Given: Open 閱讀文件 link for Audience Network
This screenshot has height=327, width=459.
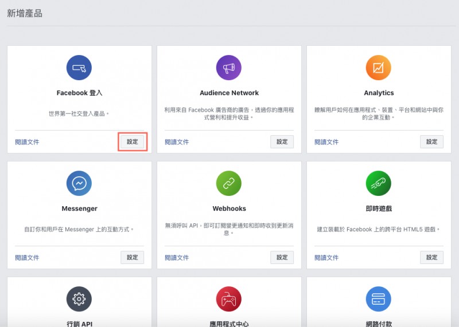Looking at the screenshot, I should (x=177, y=142).
